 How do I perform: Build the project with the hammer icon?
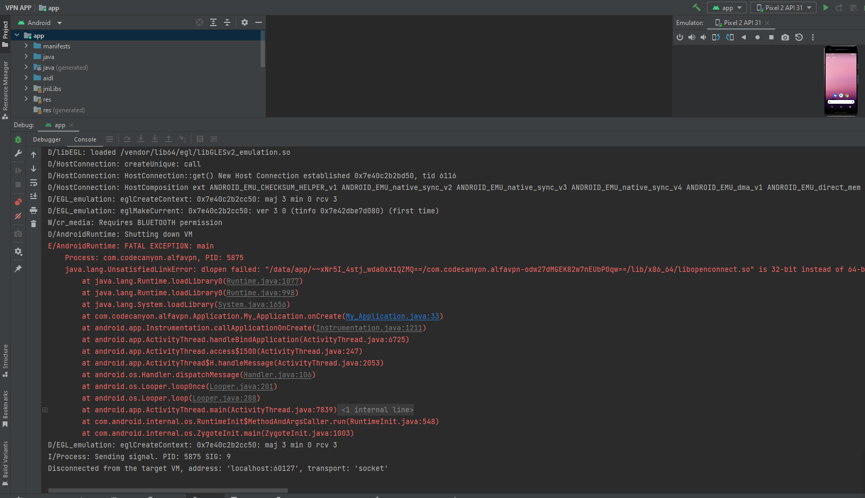(696, 7)
